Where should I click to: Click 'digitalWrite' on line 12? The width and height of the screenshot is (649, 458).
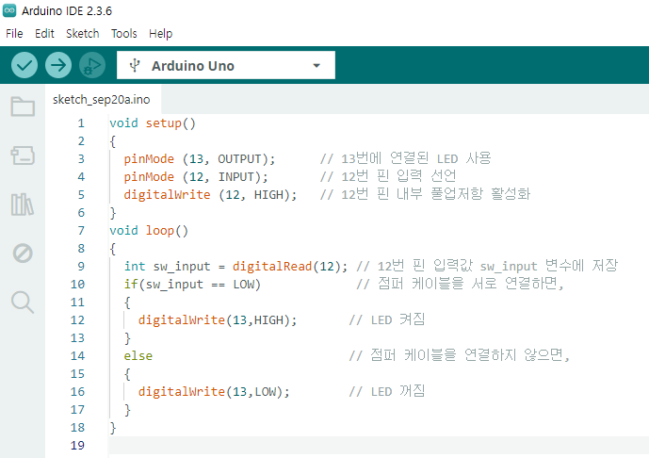181,320
